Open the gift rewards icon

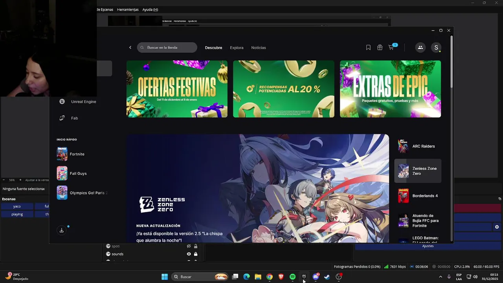point(380,48)
